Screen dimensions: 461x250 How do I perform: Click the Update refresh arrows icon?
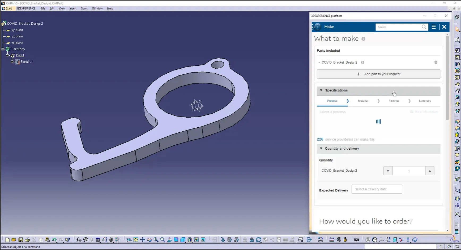coord(258,240)
